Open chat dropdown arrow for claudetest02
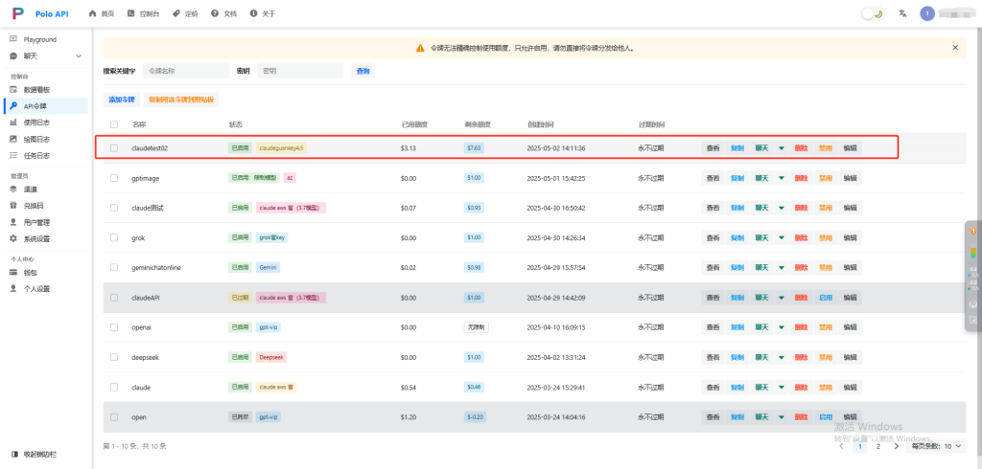Viewport: 982px width, 469px height. point(781,148)
